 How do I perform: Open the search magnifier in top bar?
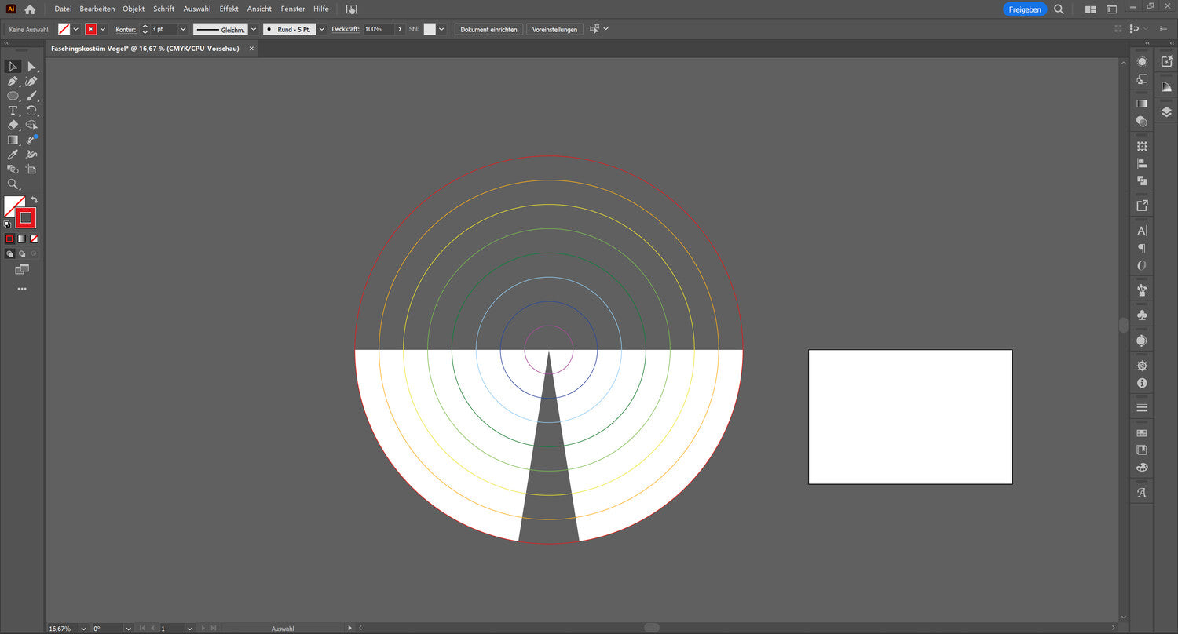coord(1059,9)
